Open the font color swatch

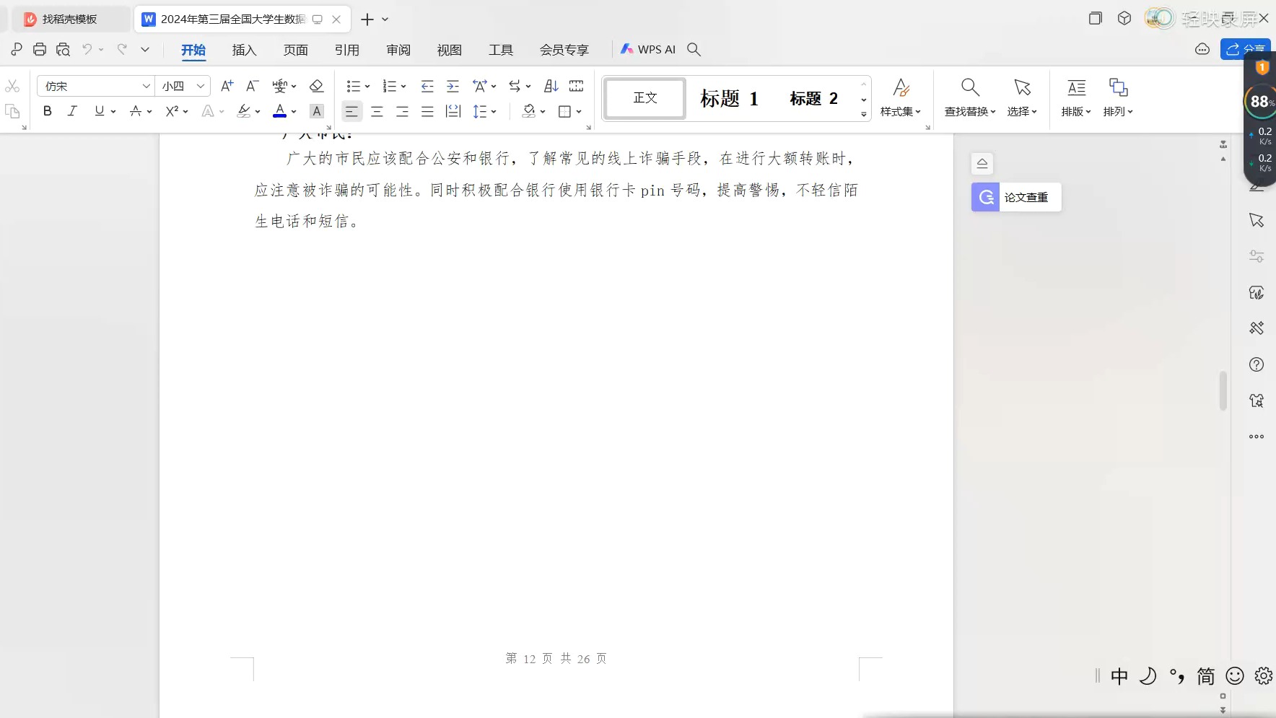point(281,111)
